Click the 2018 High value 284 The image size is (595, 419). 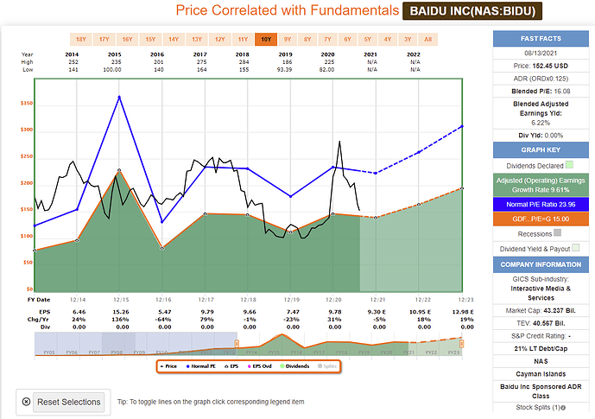pyautogui.click(x=244, y=62)
